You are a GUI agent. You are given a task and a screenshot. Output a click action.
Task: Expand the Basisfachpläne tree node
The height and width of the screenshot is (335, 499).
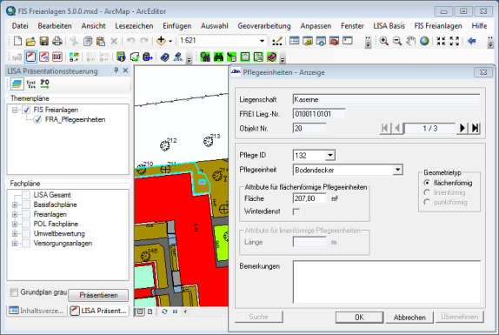point(15,204)
